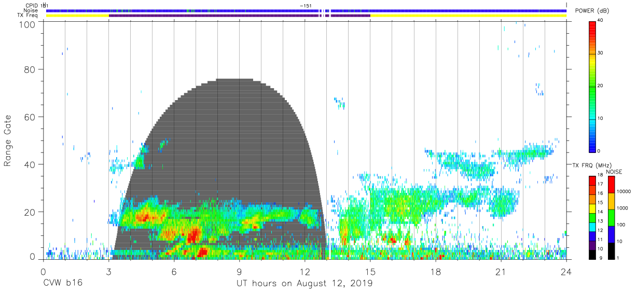Click the 'POWER (dB)' label
Viewport: 637px width, 294px height.
click(x=592, y=11)
